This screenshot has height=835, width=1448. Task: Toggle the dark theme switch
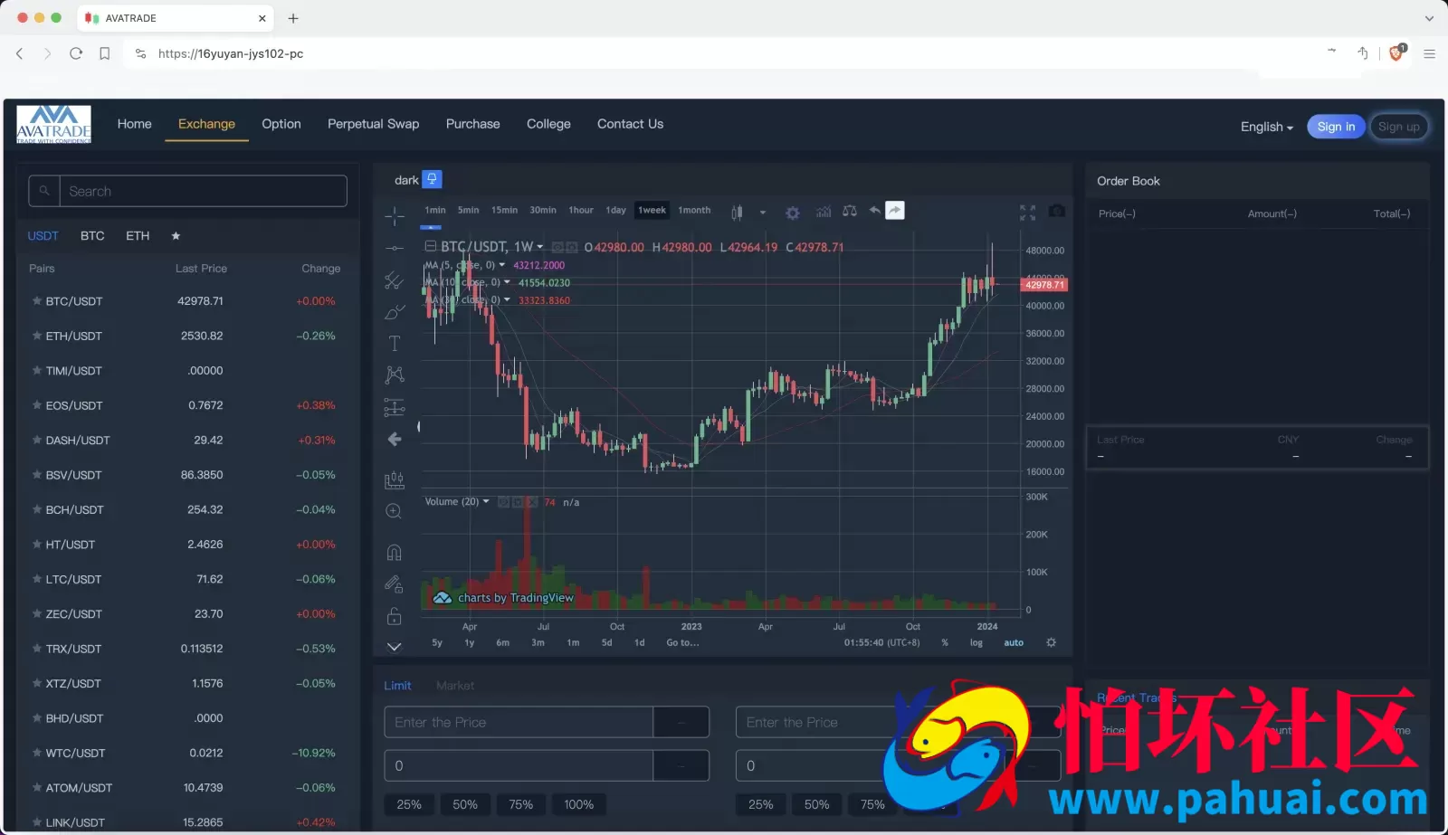click(433, 179)
